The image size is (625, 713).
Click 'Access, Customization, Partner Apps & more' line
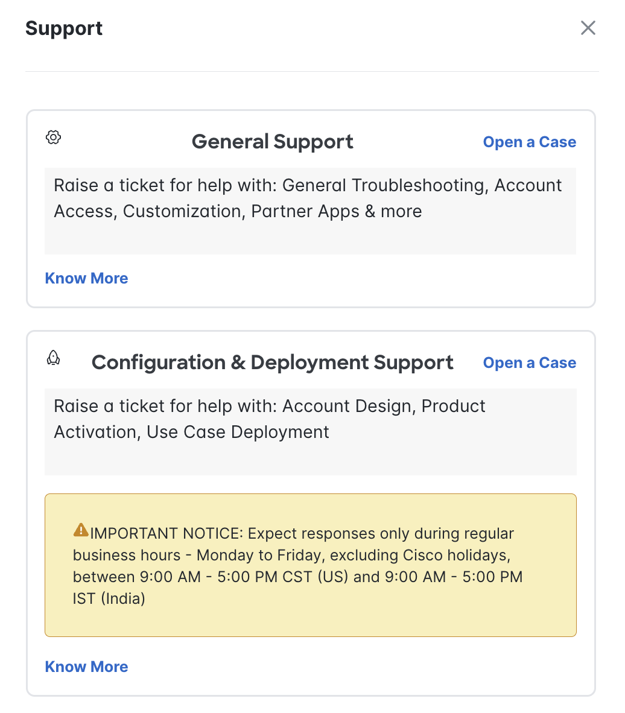pos(238,212)
